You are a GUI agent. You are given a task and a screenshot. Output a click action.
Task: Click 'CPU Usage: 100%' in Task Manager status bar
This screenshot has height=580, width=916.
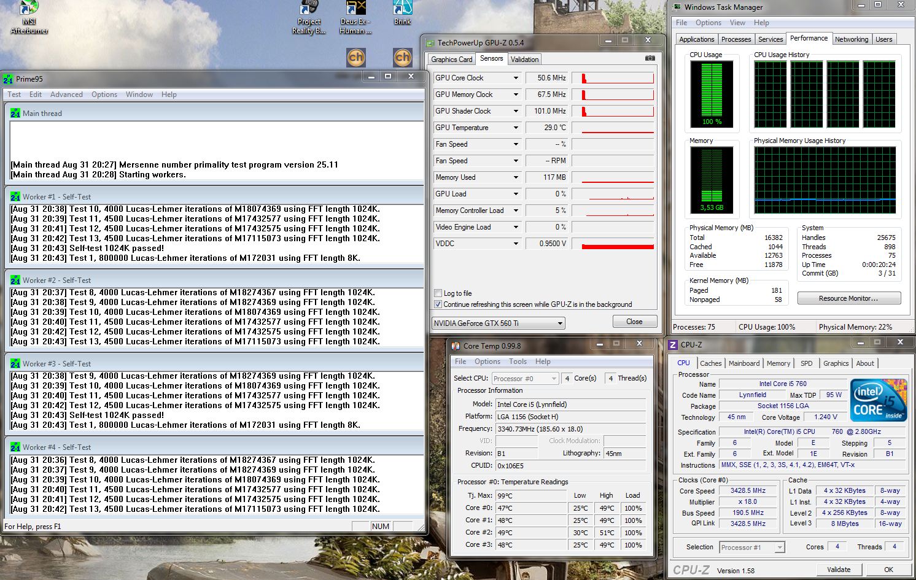pos(767,327)
